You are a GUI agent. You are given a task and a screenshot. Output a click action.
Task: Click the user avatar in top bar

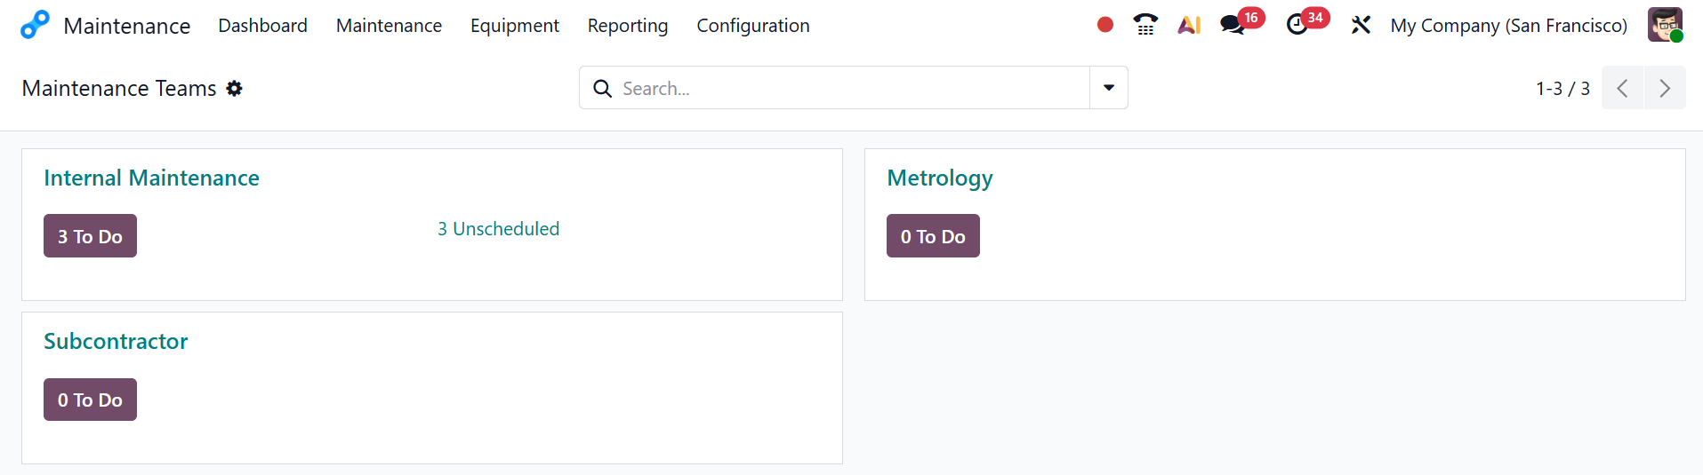1664,25
